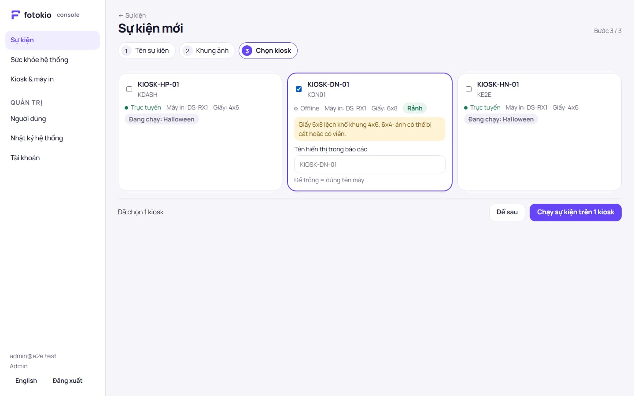Click the Đã chọn 1 kiosk text

[140, 212]
